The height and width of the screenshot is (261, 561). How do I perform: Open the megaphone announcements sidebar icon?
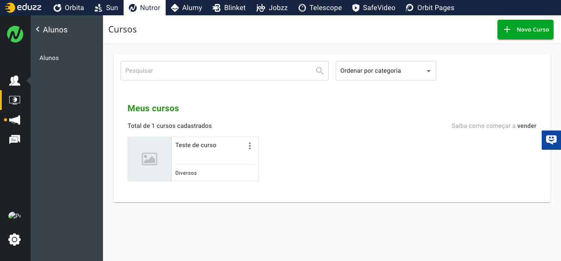[15, 120]
